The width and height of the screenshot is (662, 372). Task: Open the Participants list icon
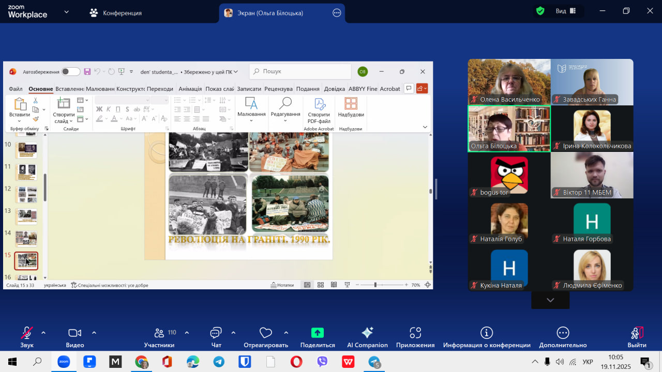click(159, 333)
